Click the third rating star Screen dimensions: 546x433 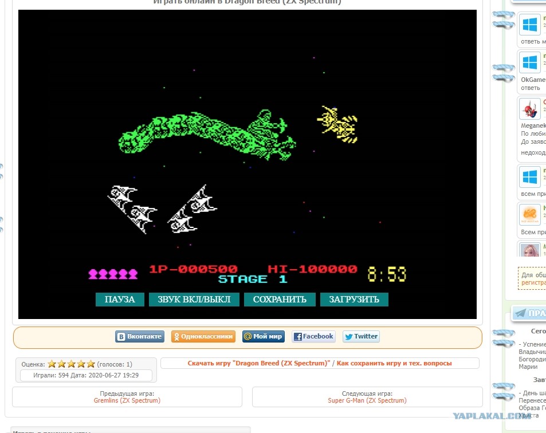(72, 364)
